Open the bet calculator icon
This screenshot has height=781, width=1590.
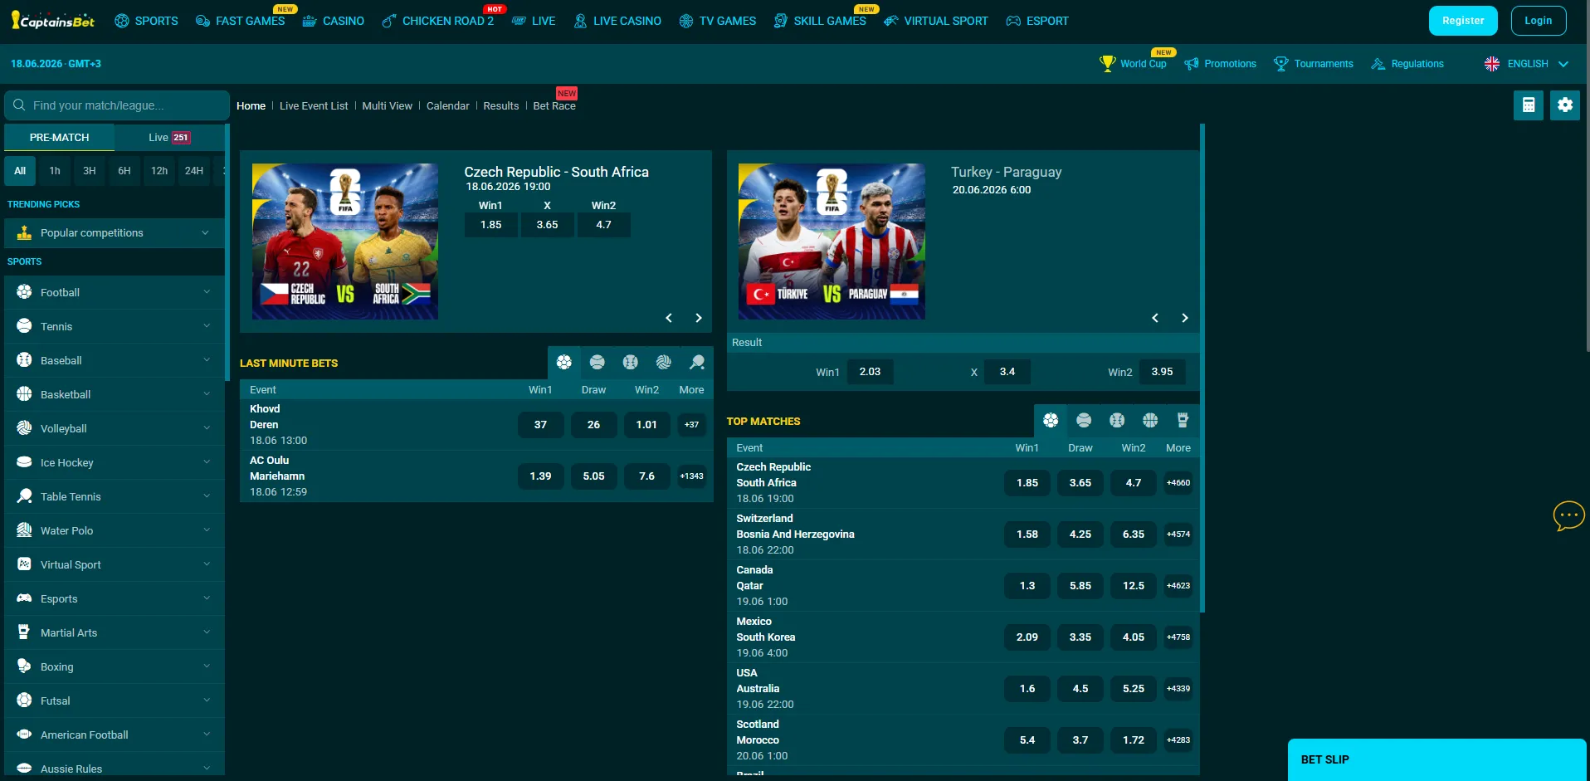pos(1528,105)
